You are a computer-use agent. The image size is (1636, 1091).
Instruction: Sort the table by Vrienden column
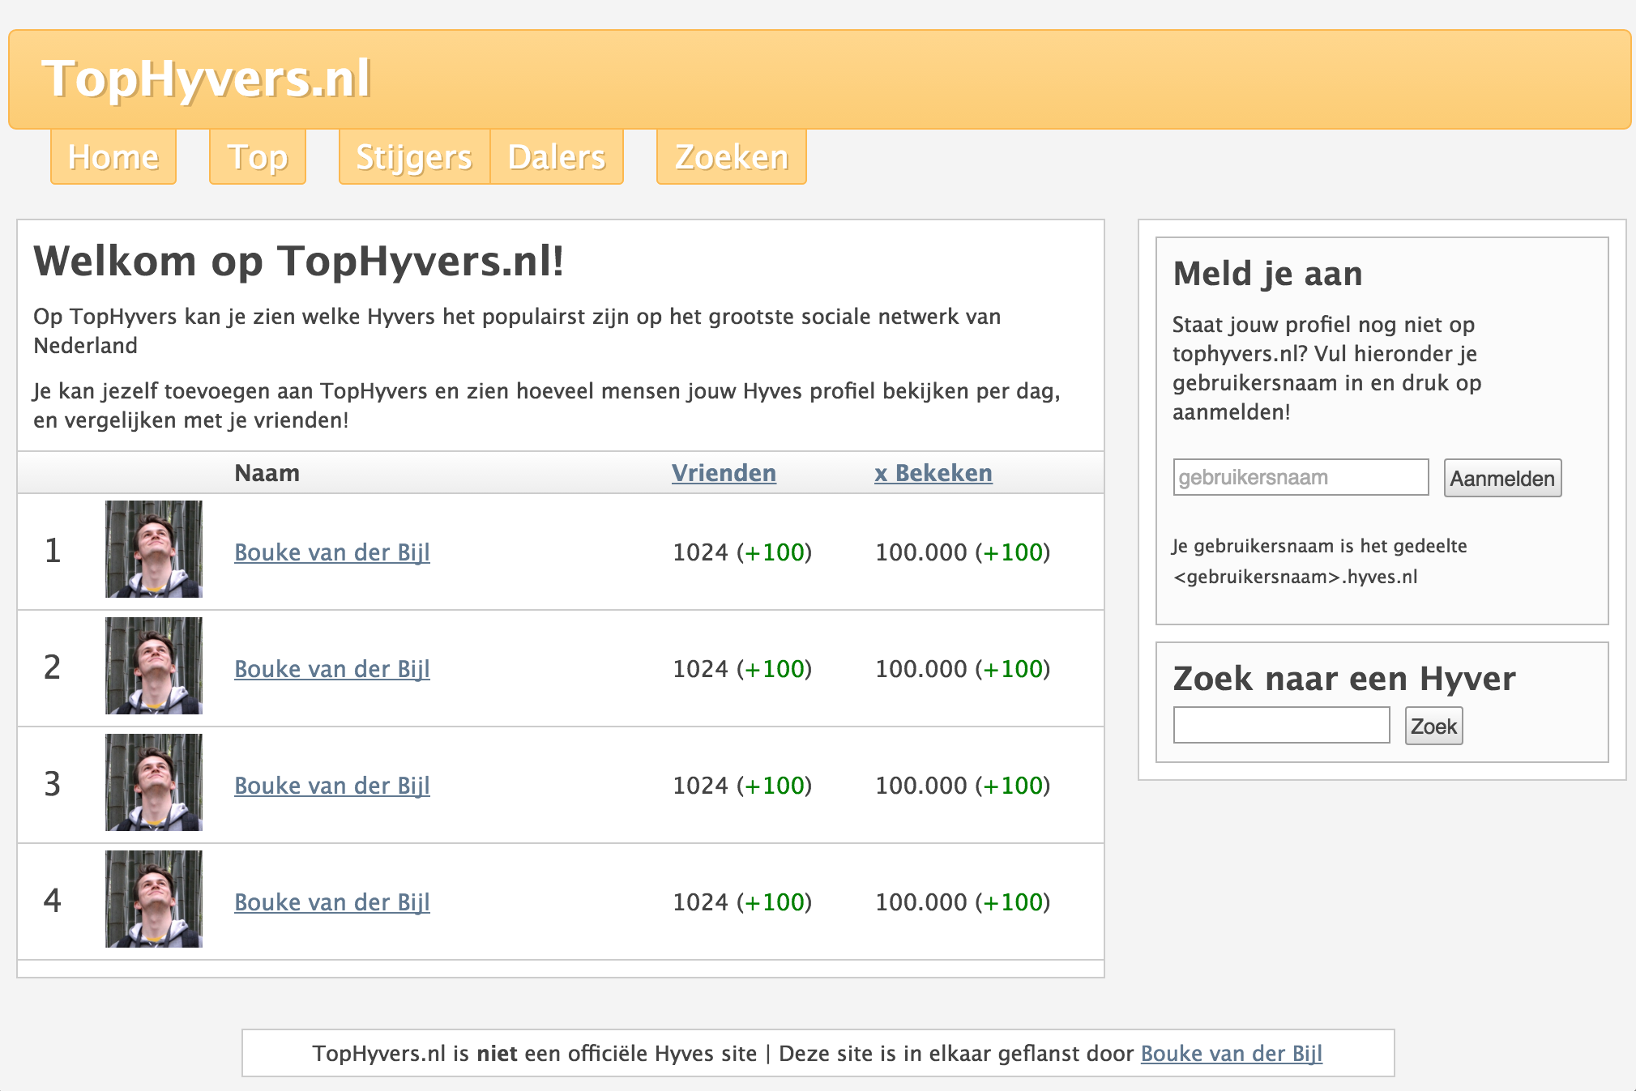click(724, 473)
